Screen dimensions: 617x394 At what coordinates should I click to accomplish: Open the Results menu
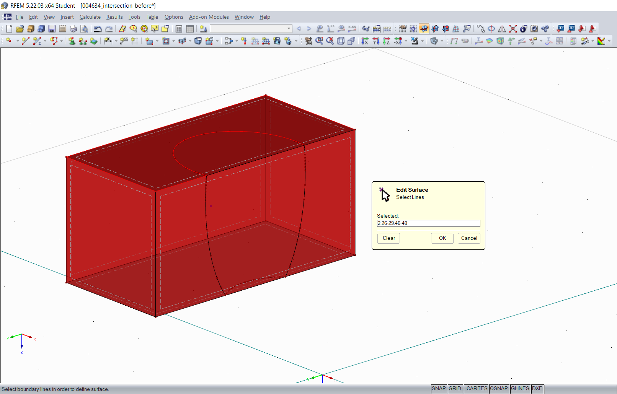pyautogui.click(x=114, y=17)
